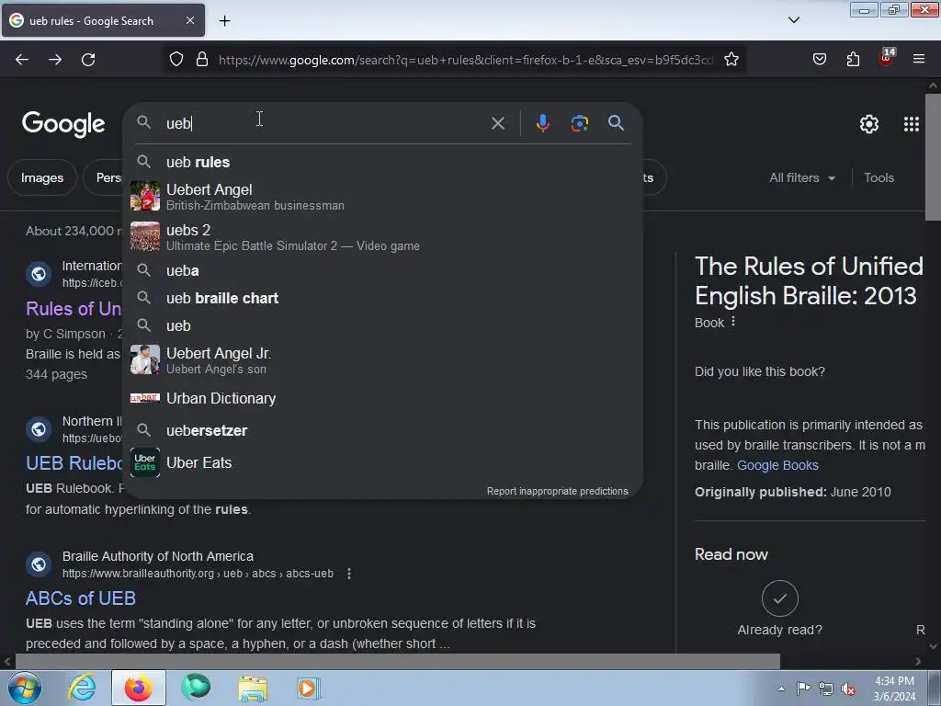The image size is (941, 706).
Task: Focus the Google search input field
Action: [324, 123]
